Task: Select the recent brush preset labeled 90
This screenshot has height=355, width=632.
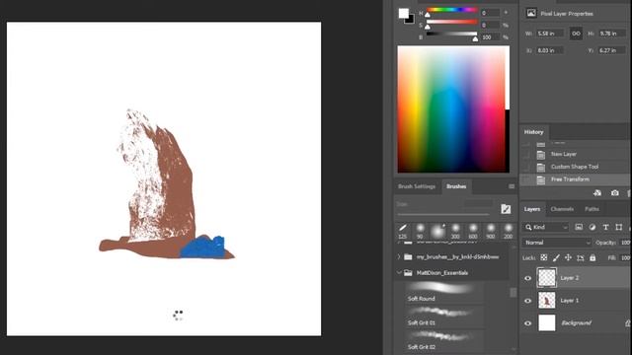Action: 420,232
